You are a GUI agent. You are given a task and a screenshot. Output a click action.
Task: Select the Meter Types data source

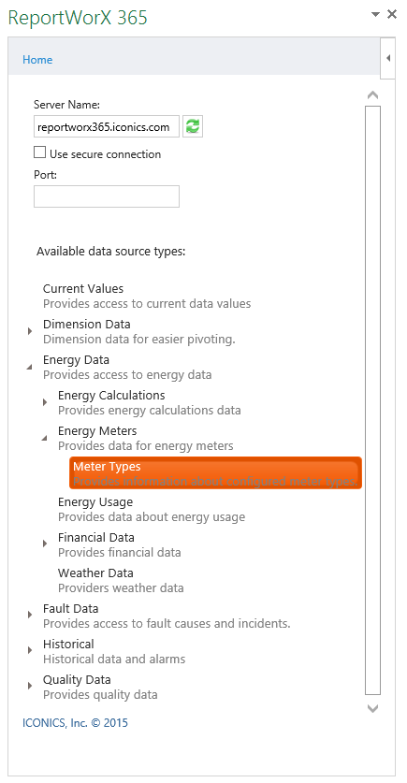coord(216,473)
